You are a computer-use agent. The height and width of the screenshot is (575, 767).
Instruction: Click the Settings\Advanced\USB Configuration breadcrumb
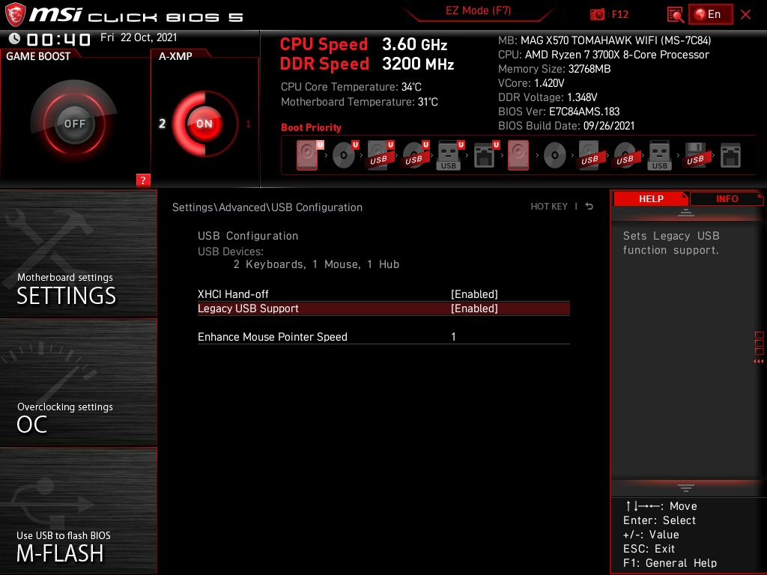point(267,207)
